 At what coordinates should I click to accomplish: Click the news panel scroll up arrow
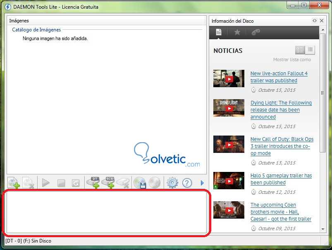pos(322,30)
